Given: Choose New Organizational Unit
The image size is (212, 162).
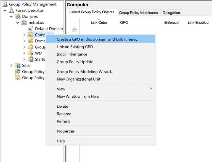Looking at the screenshot, I should coord(100,79).
